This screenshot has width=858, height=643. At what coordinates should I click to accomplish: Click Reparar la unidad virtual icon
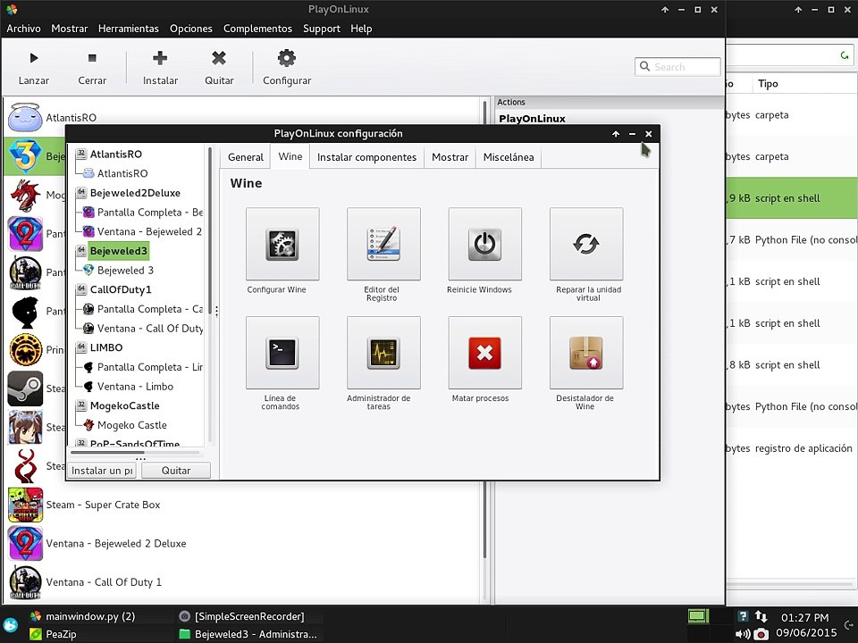(586, 244)
